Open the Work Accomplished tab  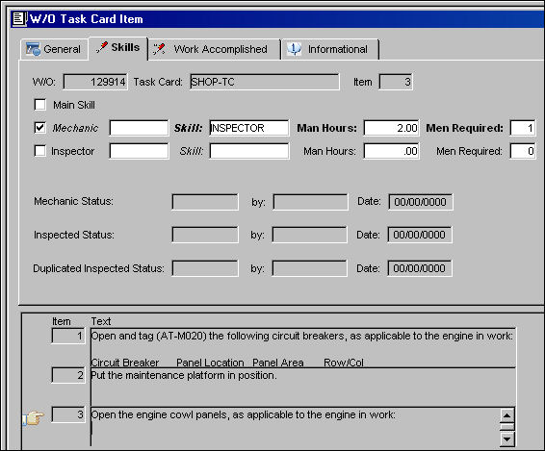click(215, 49)
